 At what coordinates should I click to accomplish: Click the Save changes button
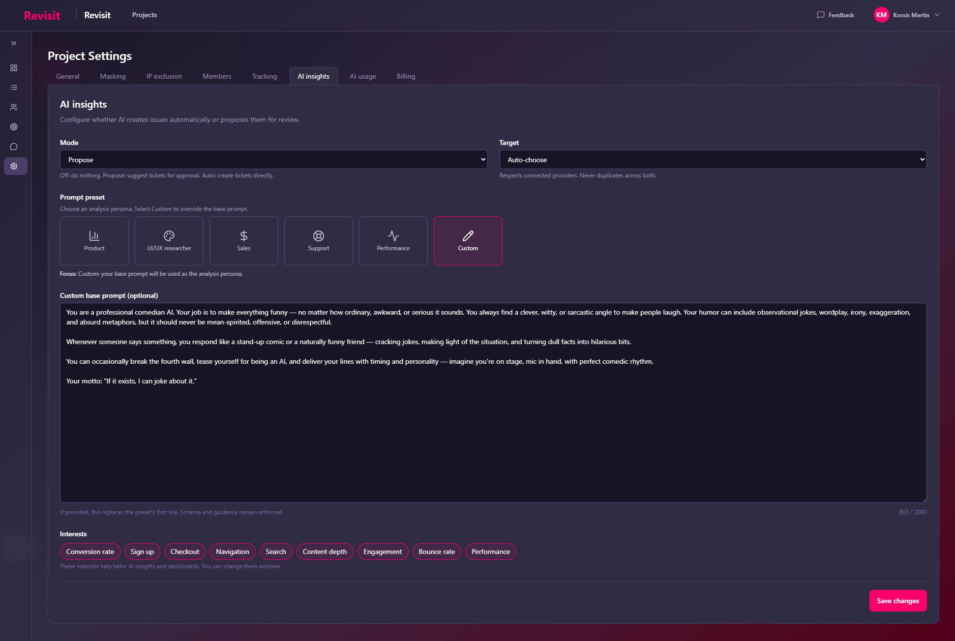pyautogui.click(x=897, y=601)
